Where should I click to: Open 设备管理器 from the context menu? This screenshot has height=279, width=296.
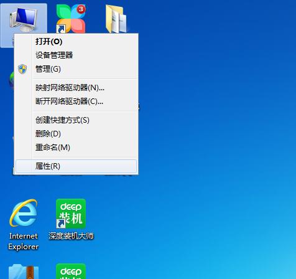(x=54, y=55)
